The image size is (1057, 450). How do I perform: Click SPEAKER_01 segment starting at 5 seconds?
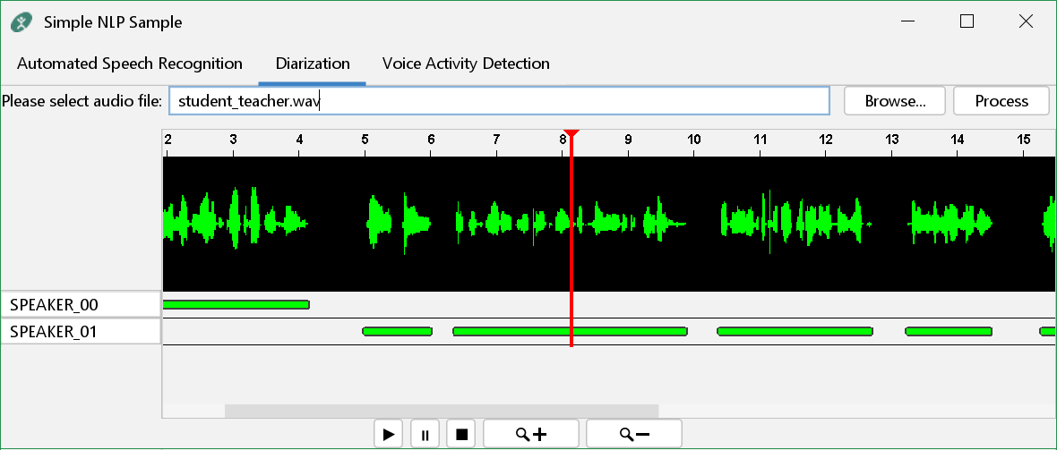pos(397,331)
